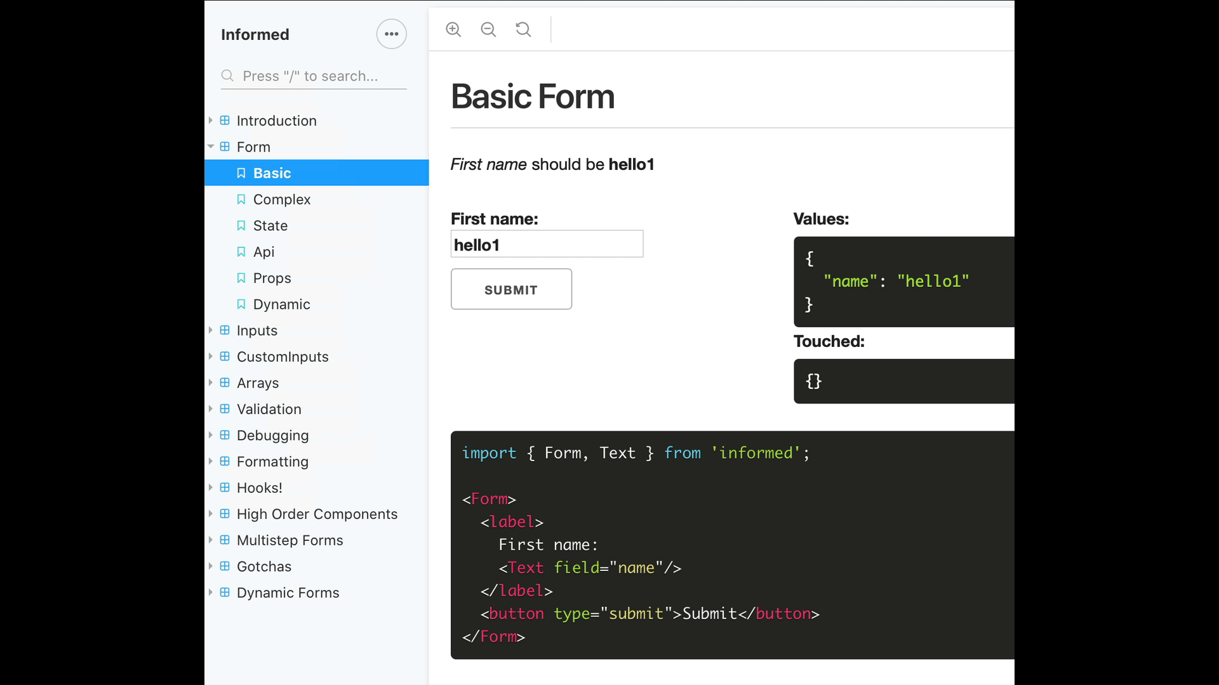Open the State documentation page
Viewport: 1219px width, 685px height.
(270, 225)
